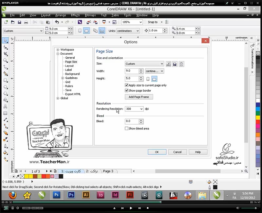The width and height of the screenshot is (262, 213).
Task: Click the Open file icon
Action: click(x=13, y=22)
